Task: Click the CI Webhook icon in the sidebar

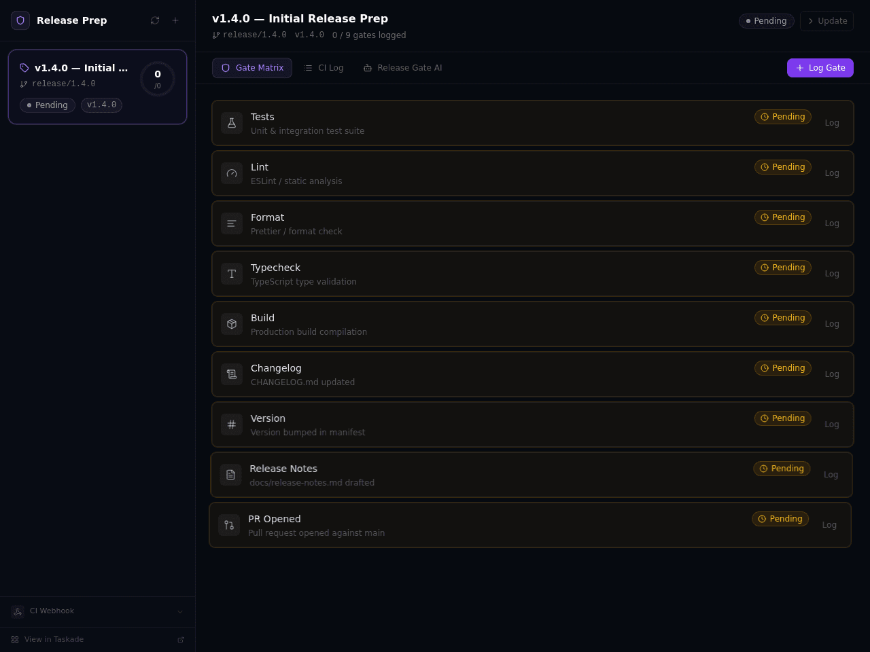Action: click(x=18, y=612)
